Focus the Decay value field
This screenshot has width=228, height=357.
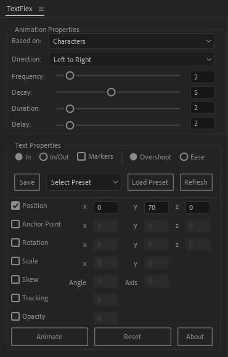(x=203, y=92)
